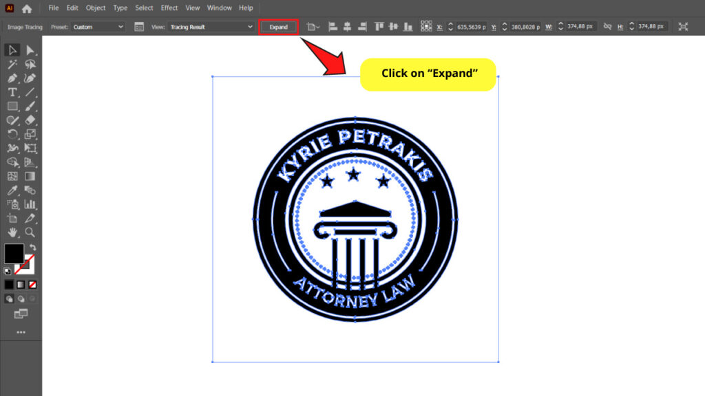Change screen mode button in toolbar
Image resolution: width=705 pixels, height=396 pixels.
[x=21, y=313]
